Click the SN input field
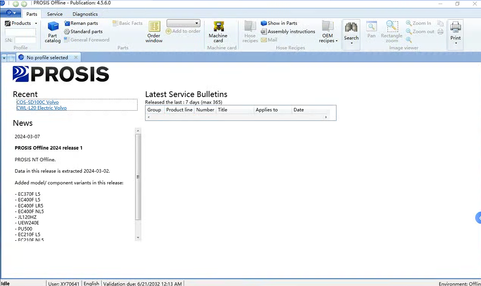481x286 pixels. [25, 40]
